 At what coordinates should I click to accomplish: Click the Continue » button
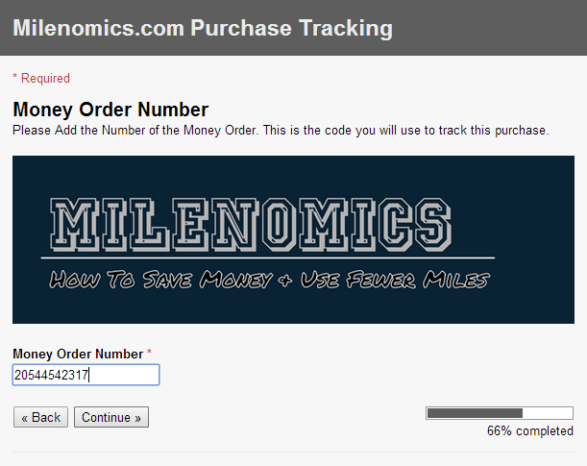point(111,417)
